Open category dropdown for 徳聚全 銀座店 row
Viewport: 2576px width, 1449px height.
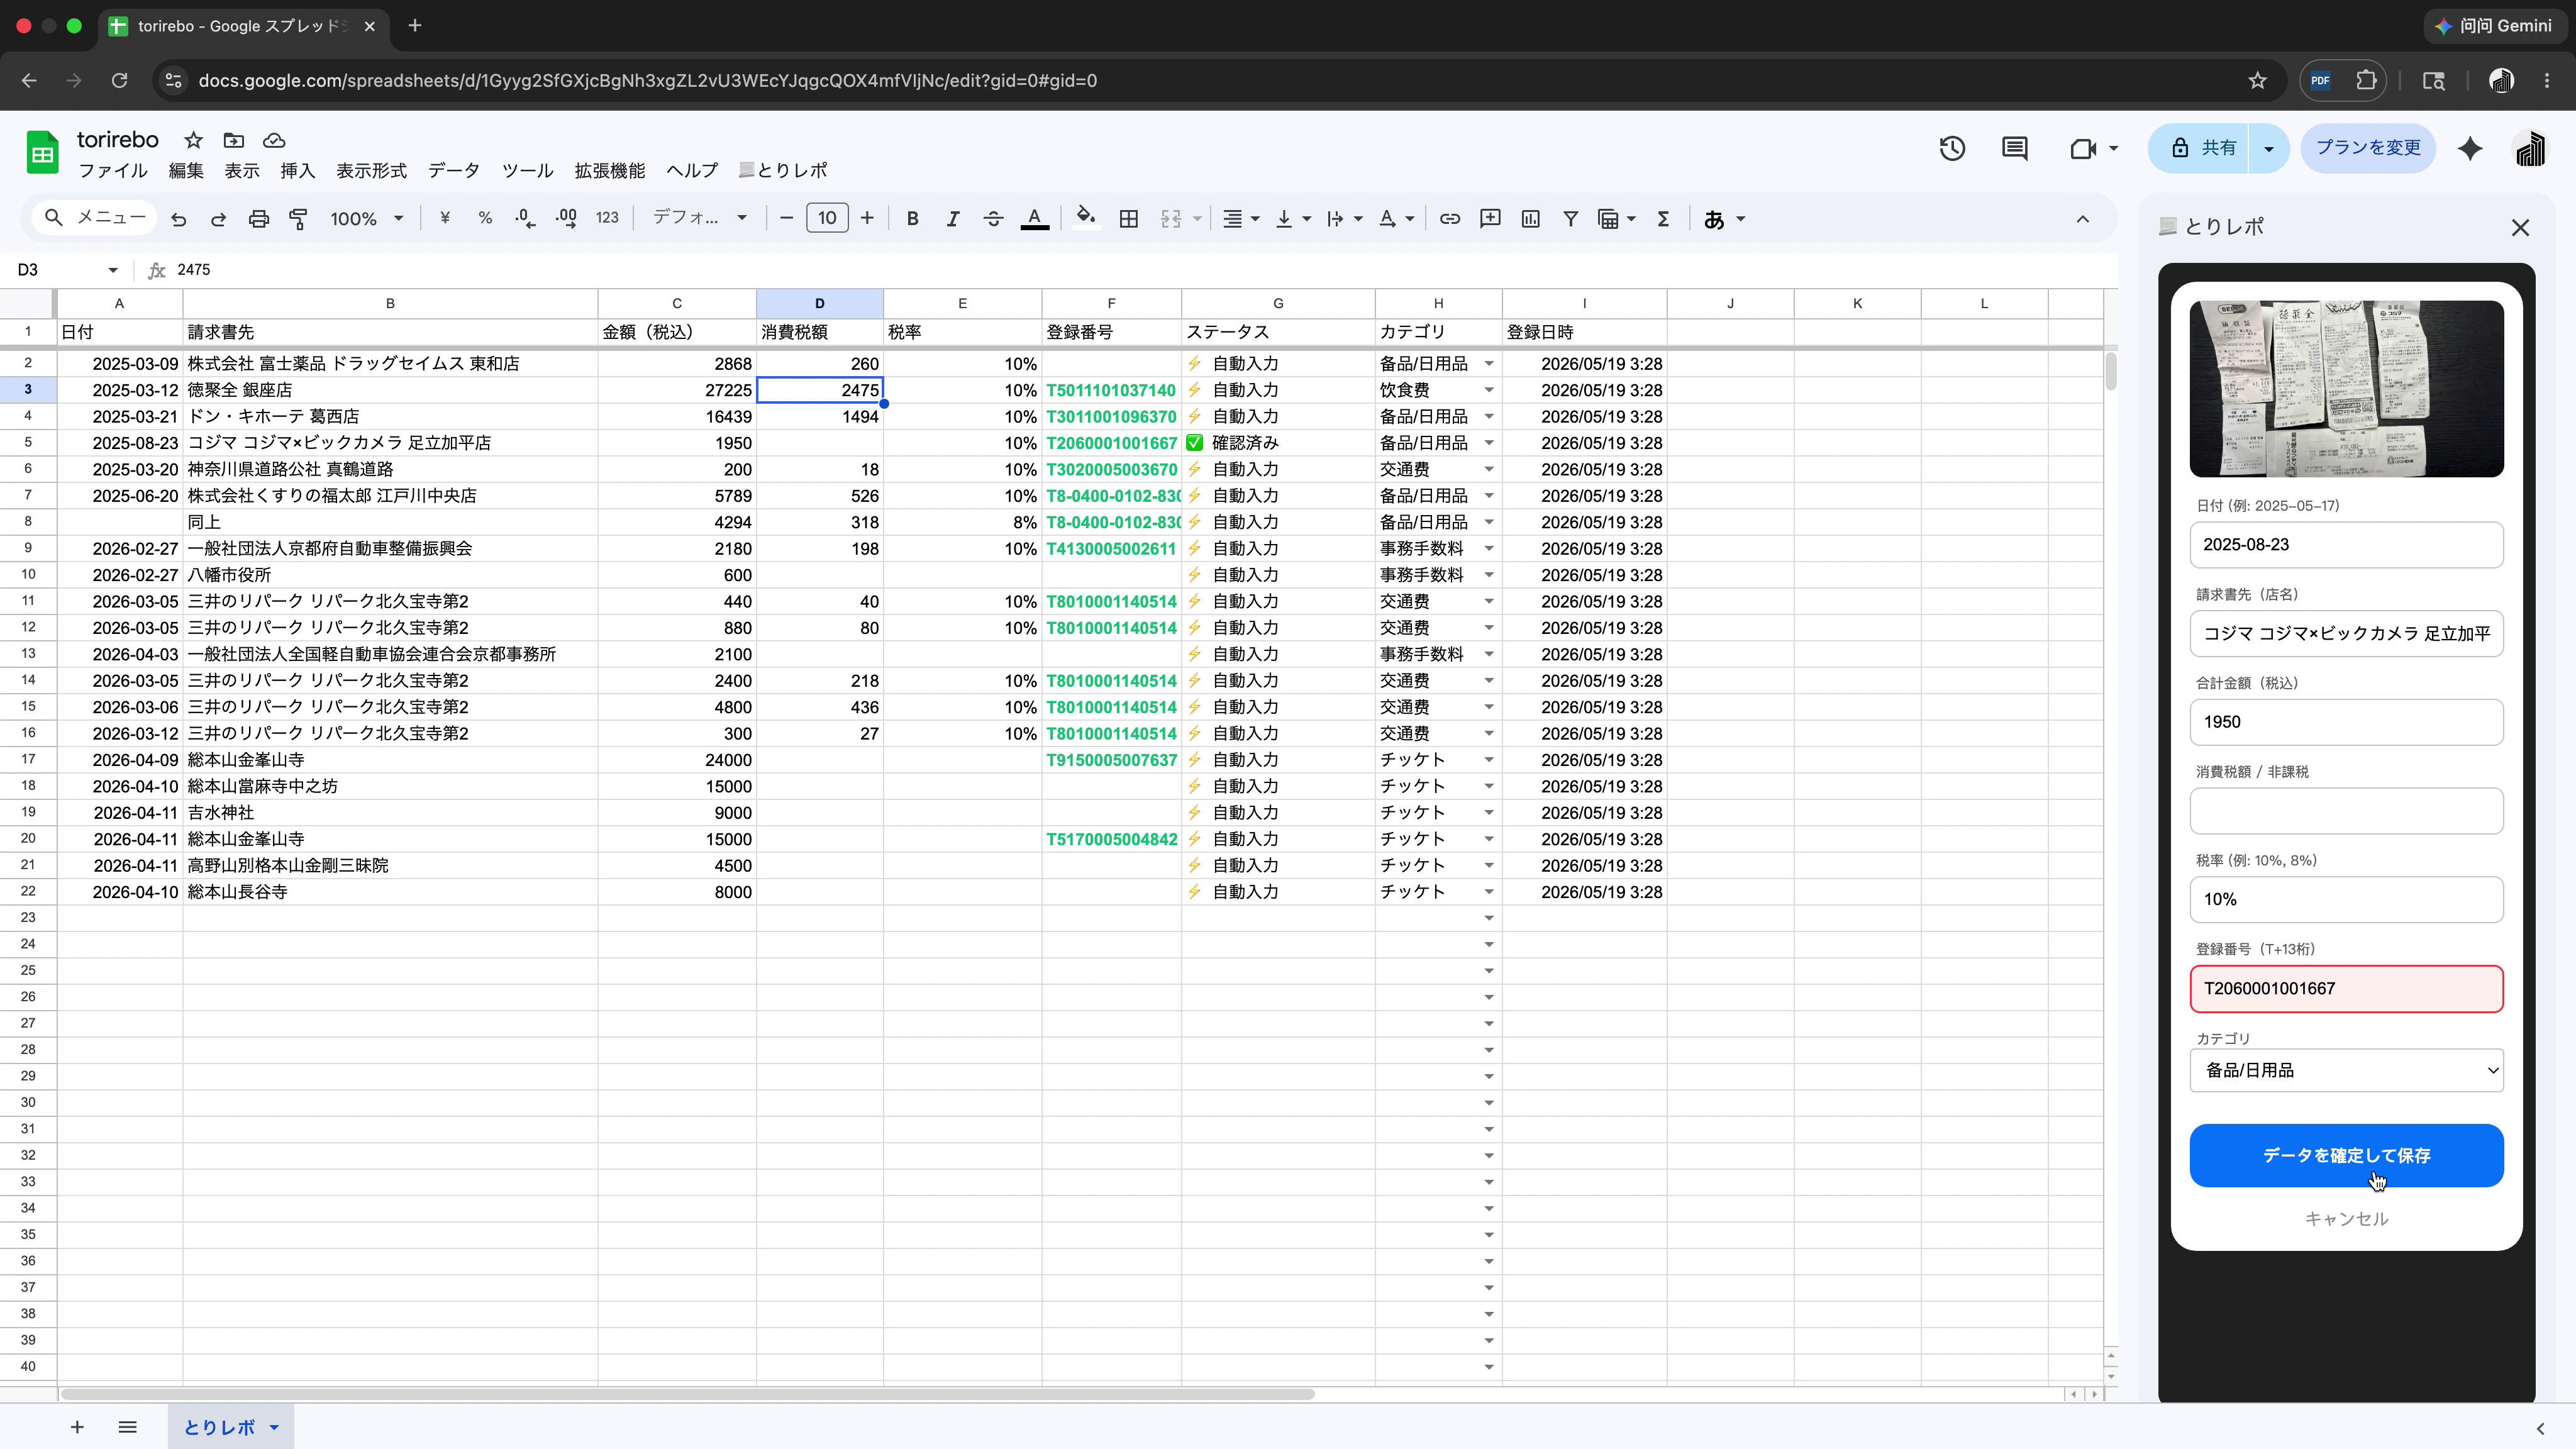coord(1488,390)
